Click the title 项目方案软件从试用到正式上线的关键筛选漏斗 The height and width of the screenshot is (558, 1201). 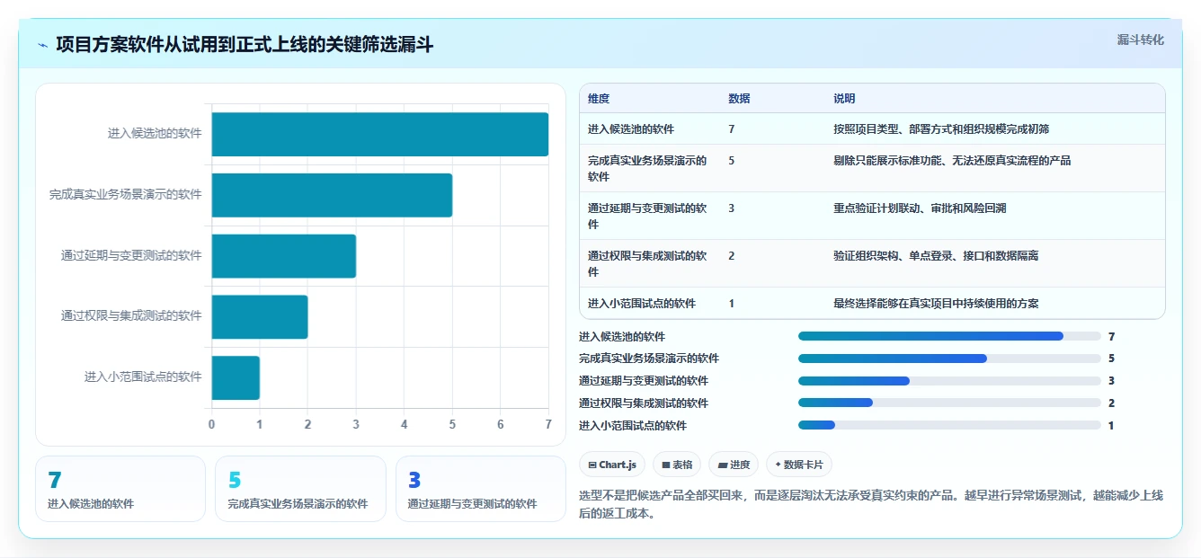pyautogui.click(x=245, y=45)
